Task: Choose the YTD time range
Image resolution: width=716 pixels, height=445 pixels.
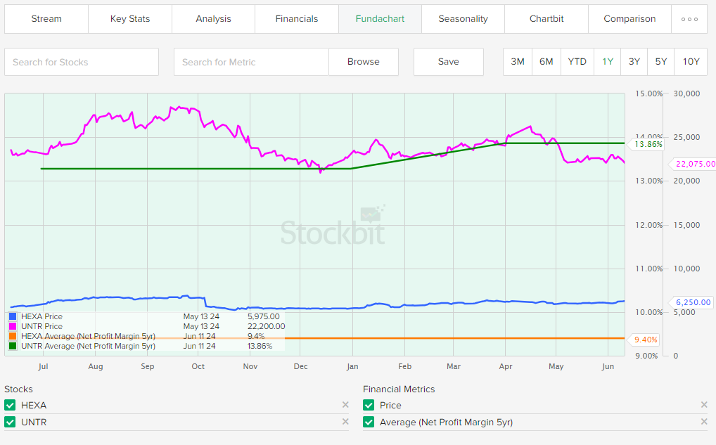Action: (x=577, y=62)
